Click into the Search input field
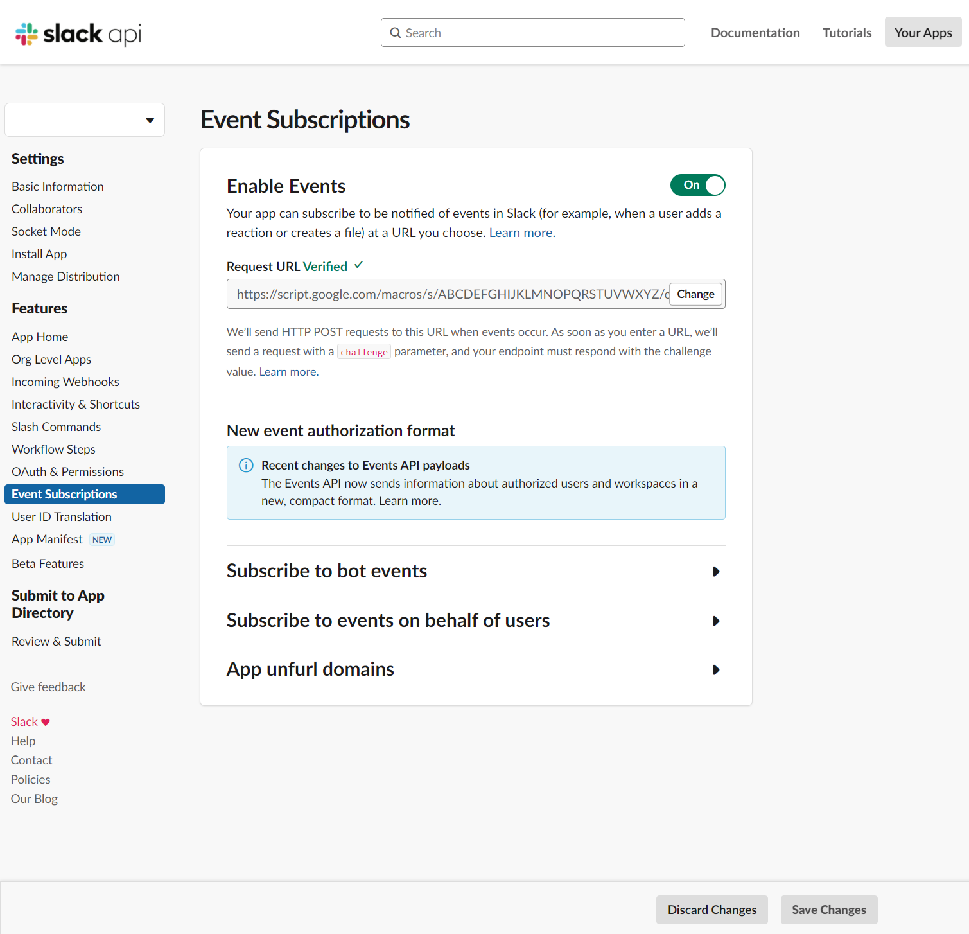Image resolution: width=969 pixels, height=934 pixels. tap(533, 33)
